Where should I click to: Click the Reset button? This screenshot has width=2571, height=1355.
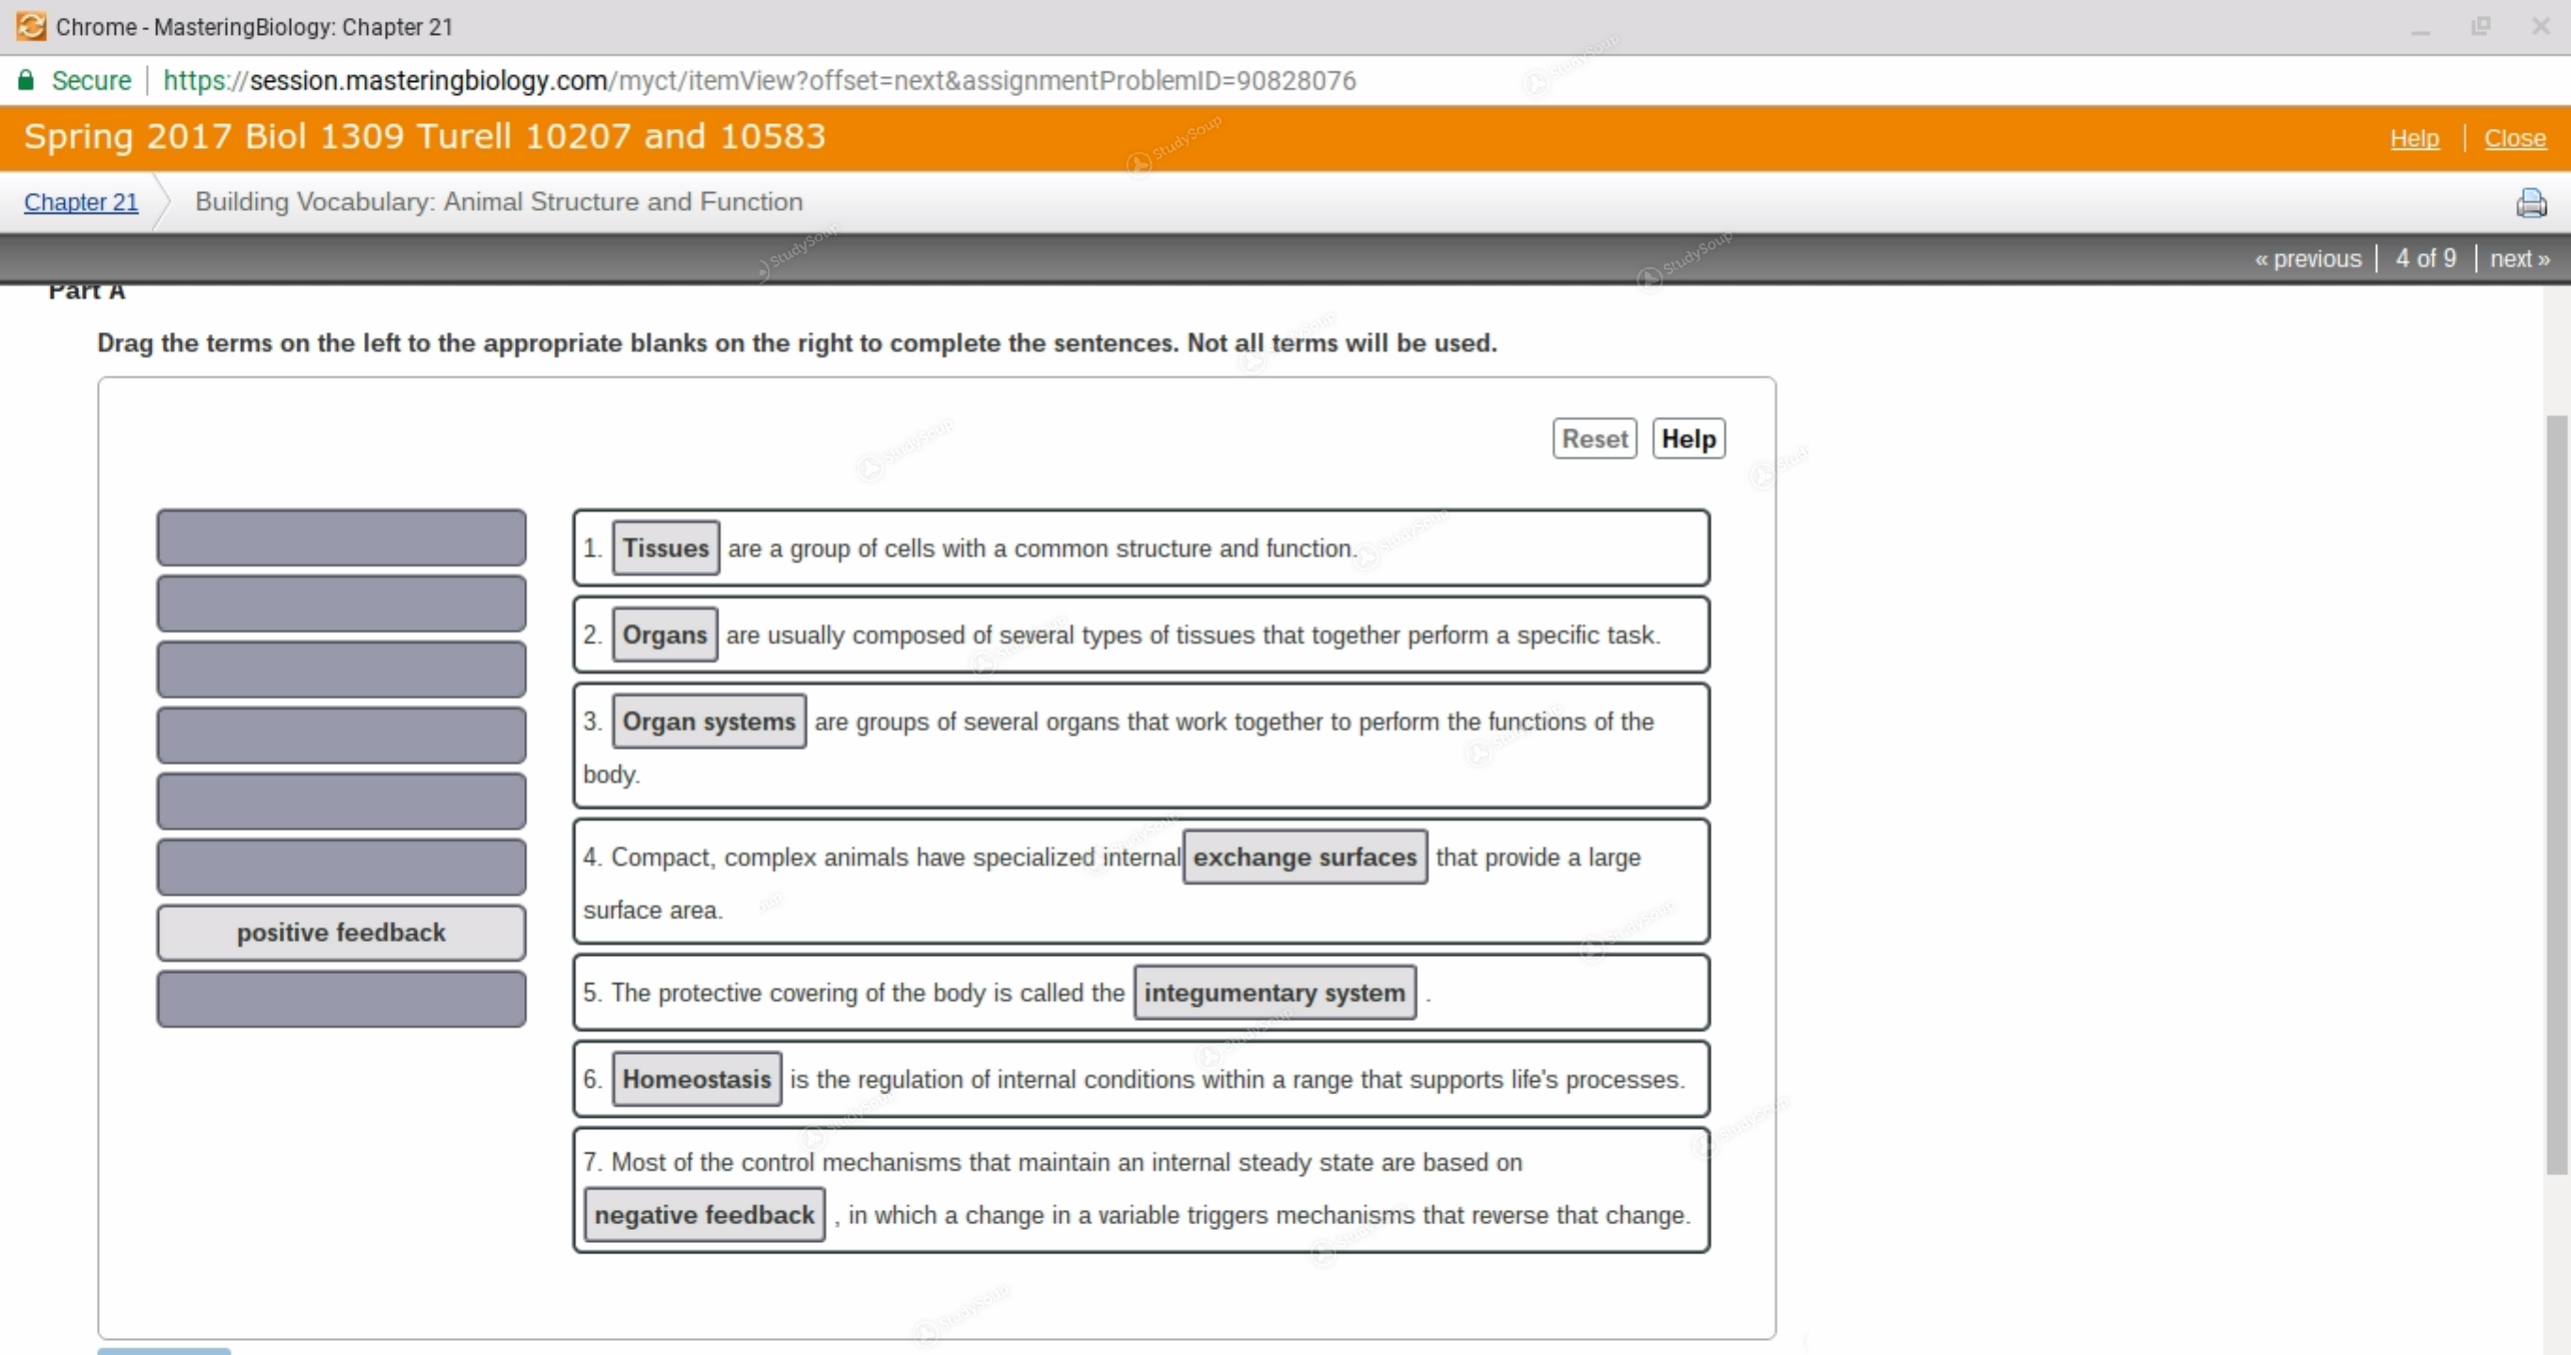coord(1594,439)
